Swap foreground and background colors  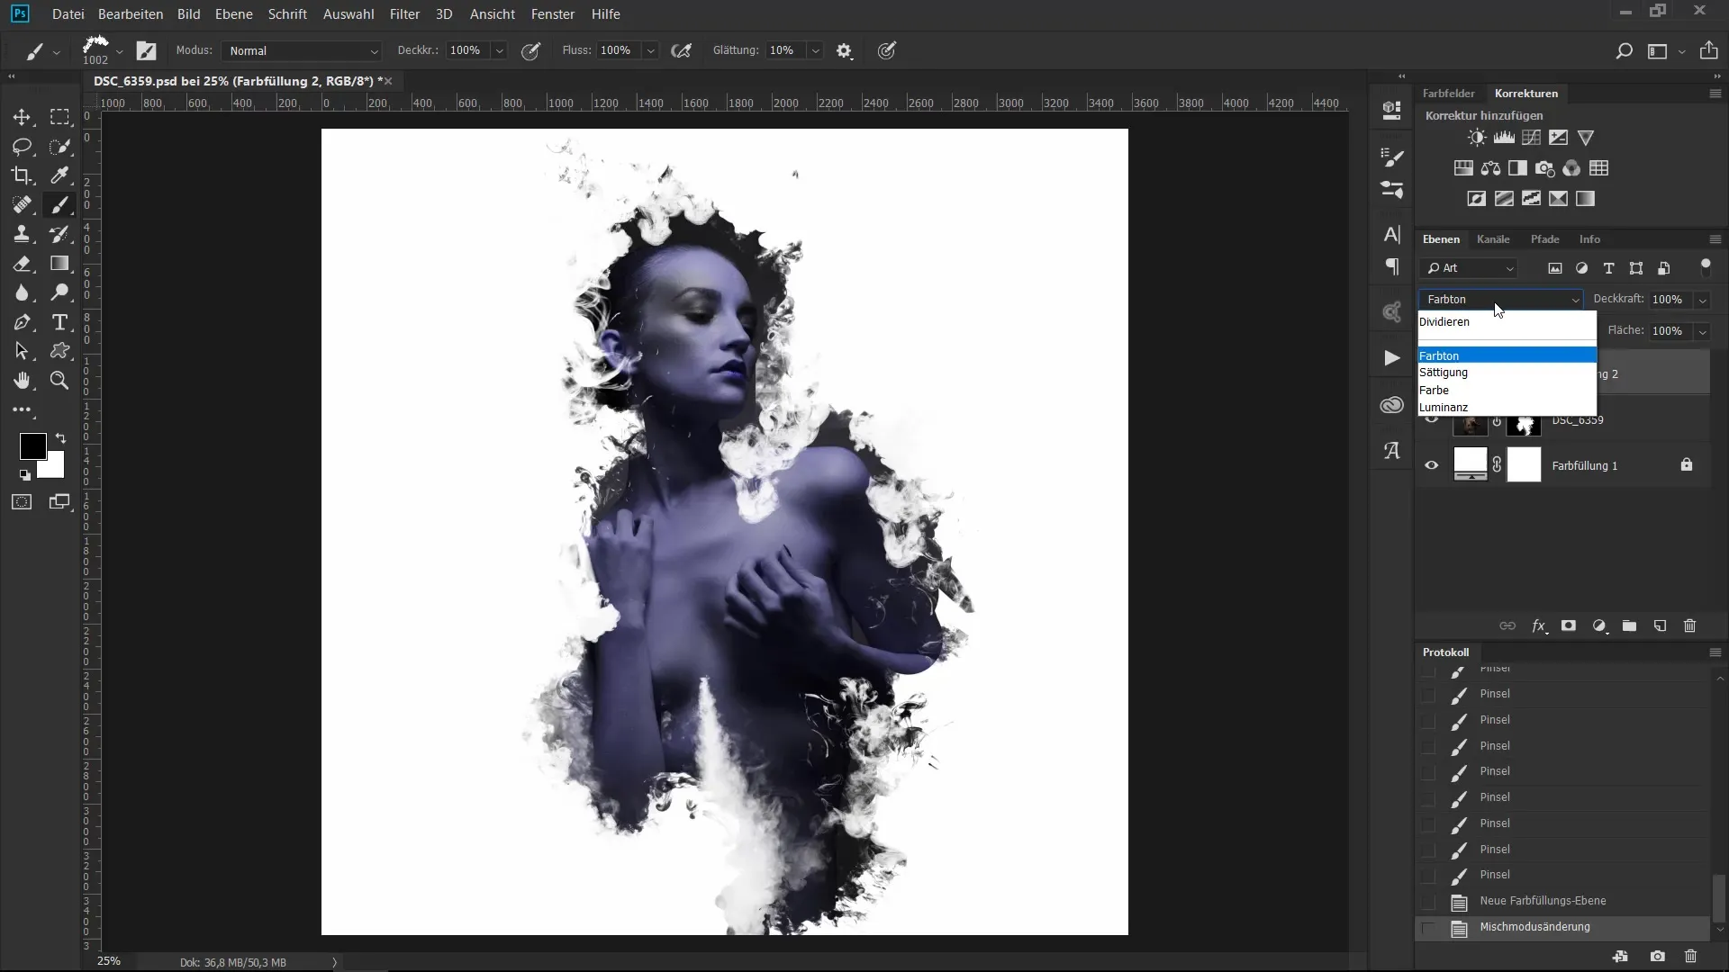(60, 438)
